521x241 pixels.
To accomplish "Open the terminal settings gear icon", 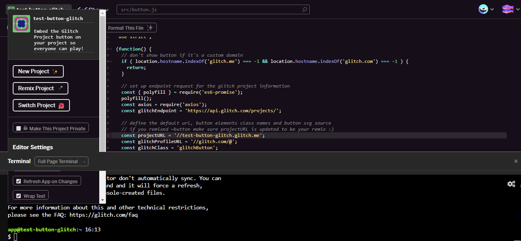I will pos(511,184).
